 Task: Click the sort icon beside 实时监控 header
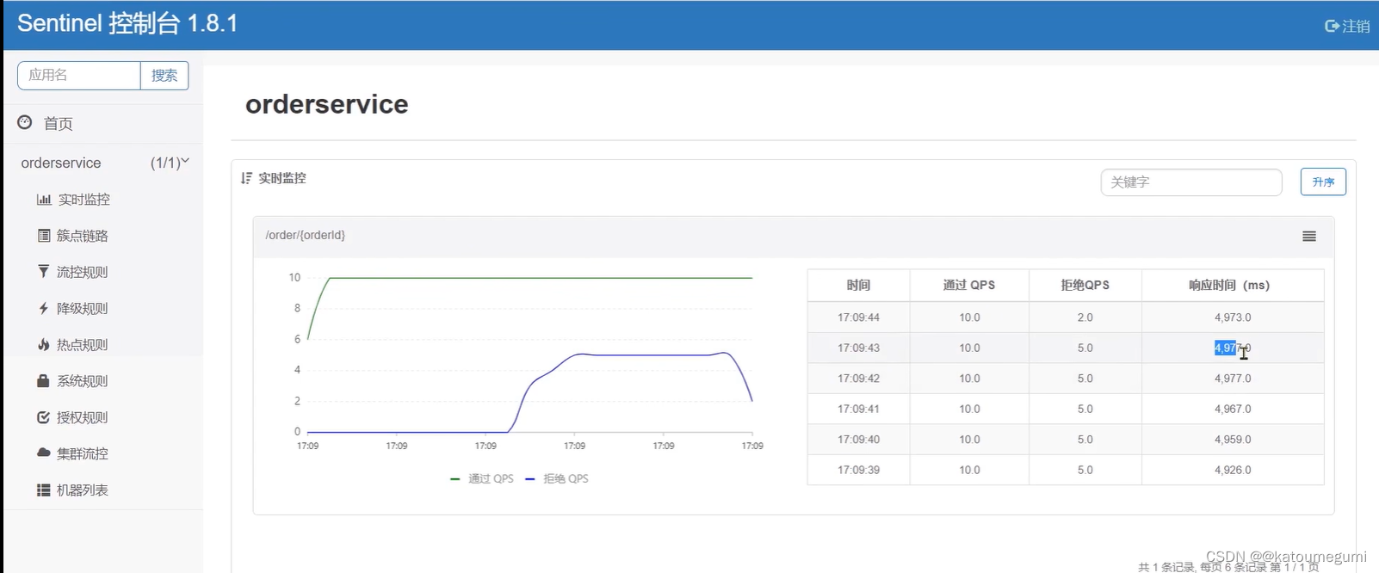247,178
